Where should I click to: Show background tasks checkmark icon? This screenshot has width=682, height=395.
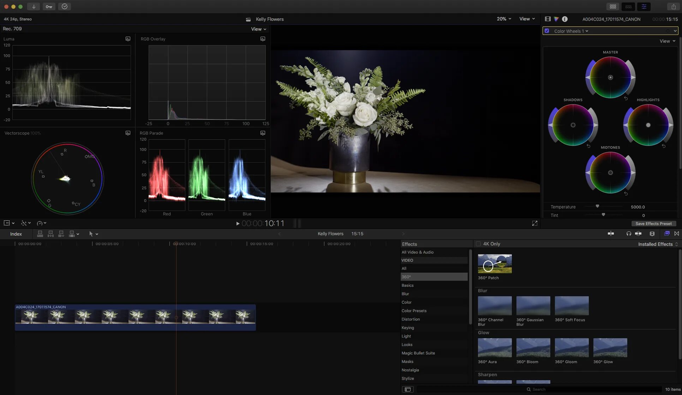point(65,7)
